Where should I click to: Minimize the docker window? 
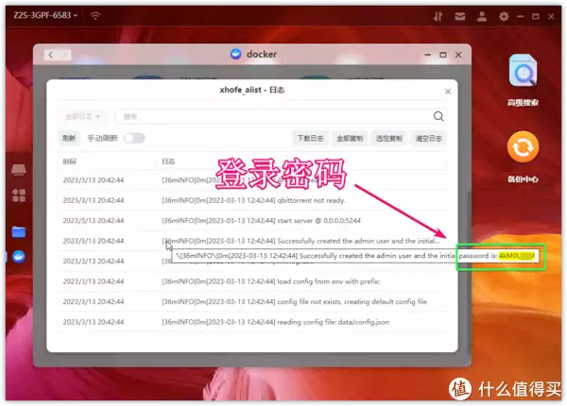(428, 55)
